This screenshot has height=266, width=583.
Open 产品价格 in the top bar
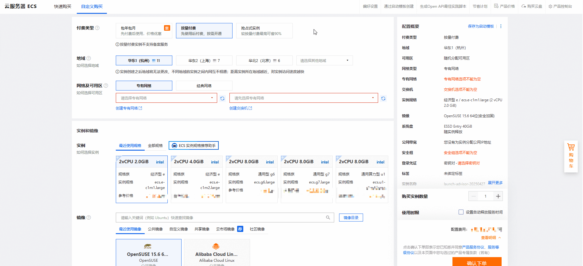click(504, 6)
